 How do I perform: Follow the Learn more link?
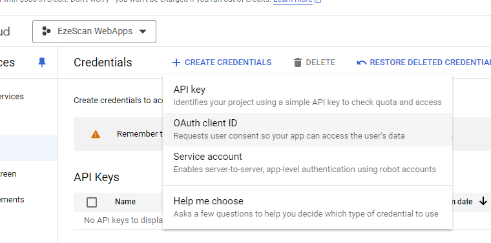click(293, 1)
